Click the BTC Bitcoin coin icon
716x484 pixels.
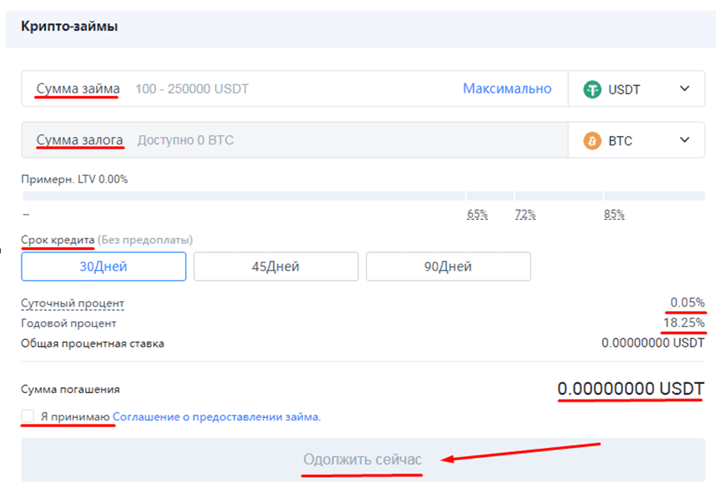[x=593, y=141]
